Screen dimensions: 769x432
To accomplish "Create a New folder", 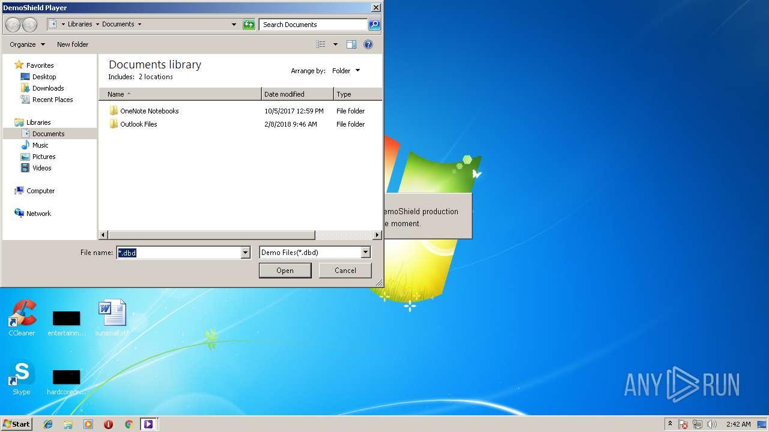I will tap(73, 44).
